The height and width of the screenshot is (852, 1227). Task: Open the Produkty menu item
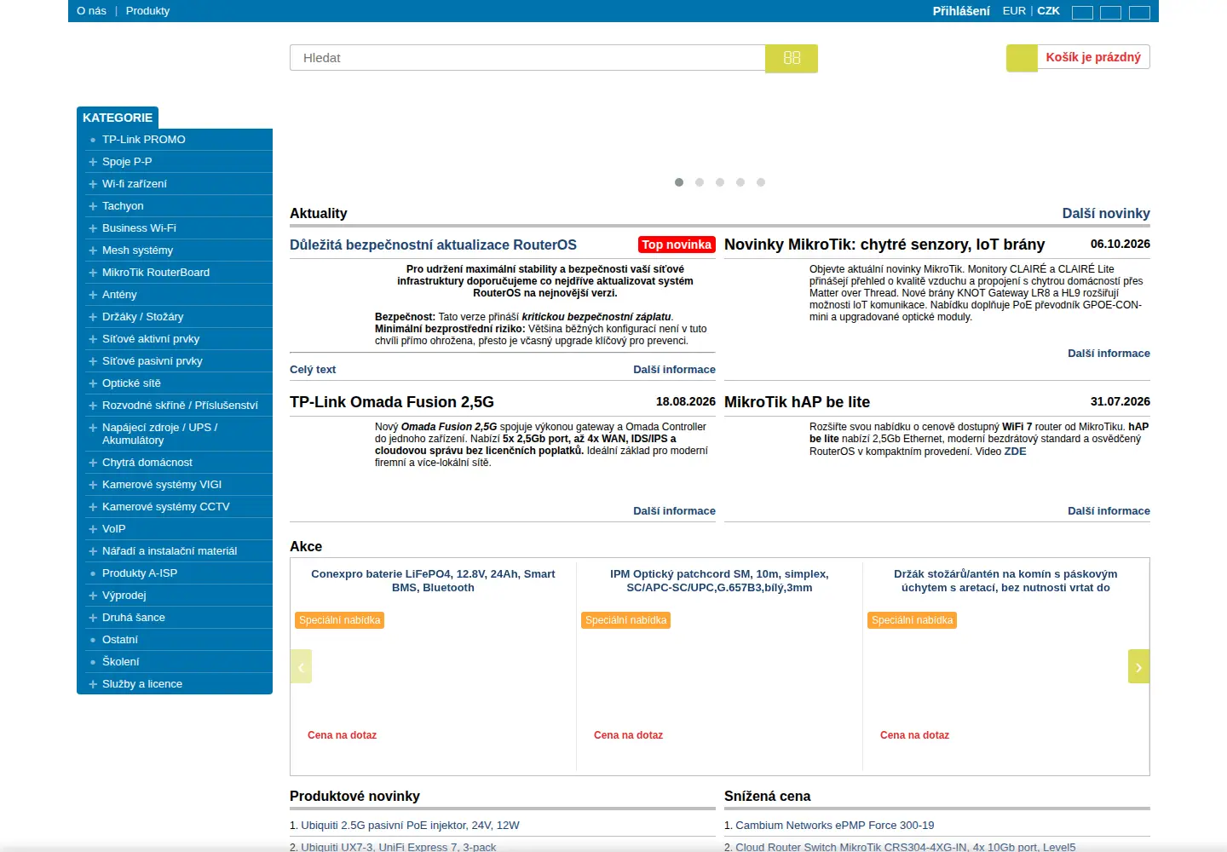(147, 11)
